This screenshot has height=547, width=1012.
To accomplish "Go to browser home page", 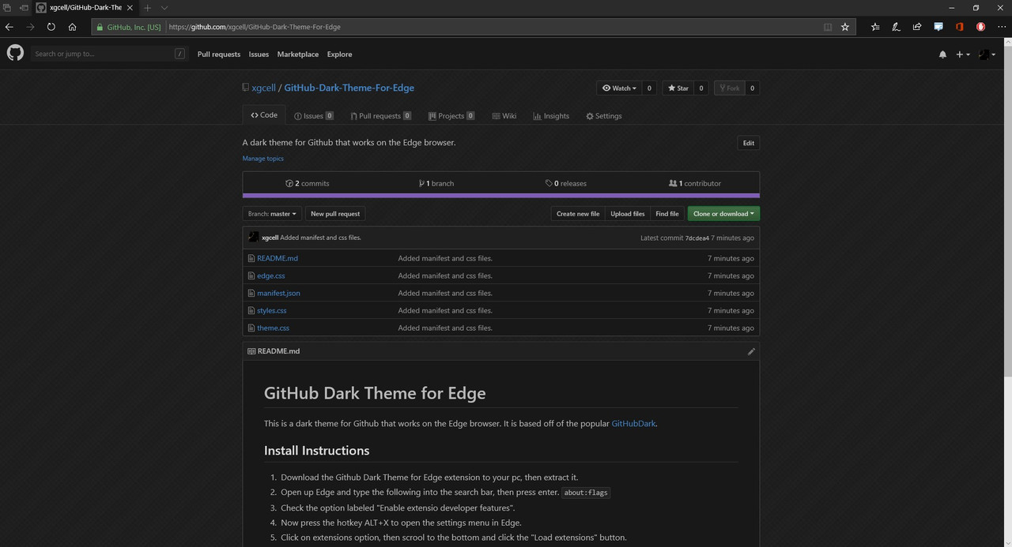I will point(73,27).
